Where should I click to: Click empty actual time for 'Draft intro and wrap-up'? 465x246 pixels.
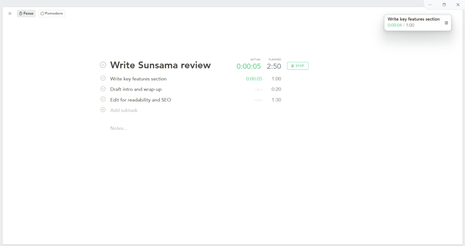(x=258, y=89)
